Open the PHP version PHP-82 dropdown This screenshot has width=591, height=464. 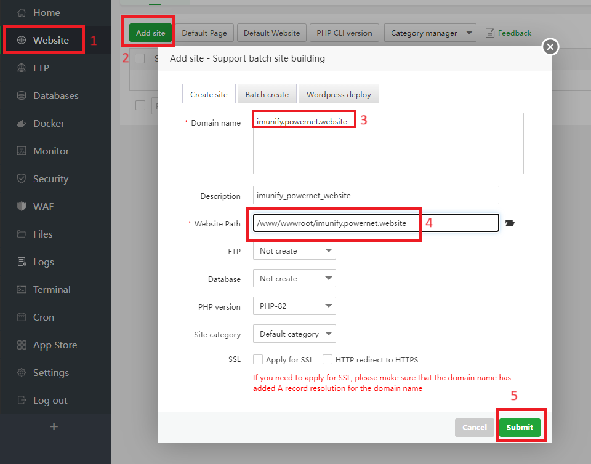click(x=294, y=306)
